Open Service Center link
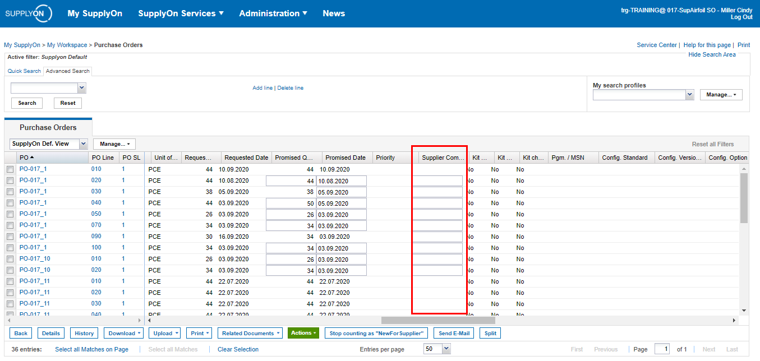Screen dimensions: 760x361 657,45
